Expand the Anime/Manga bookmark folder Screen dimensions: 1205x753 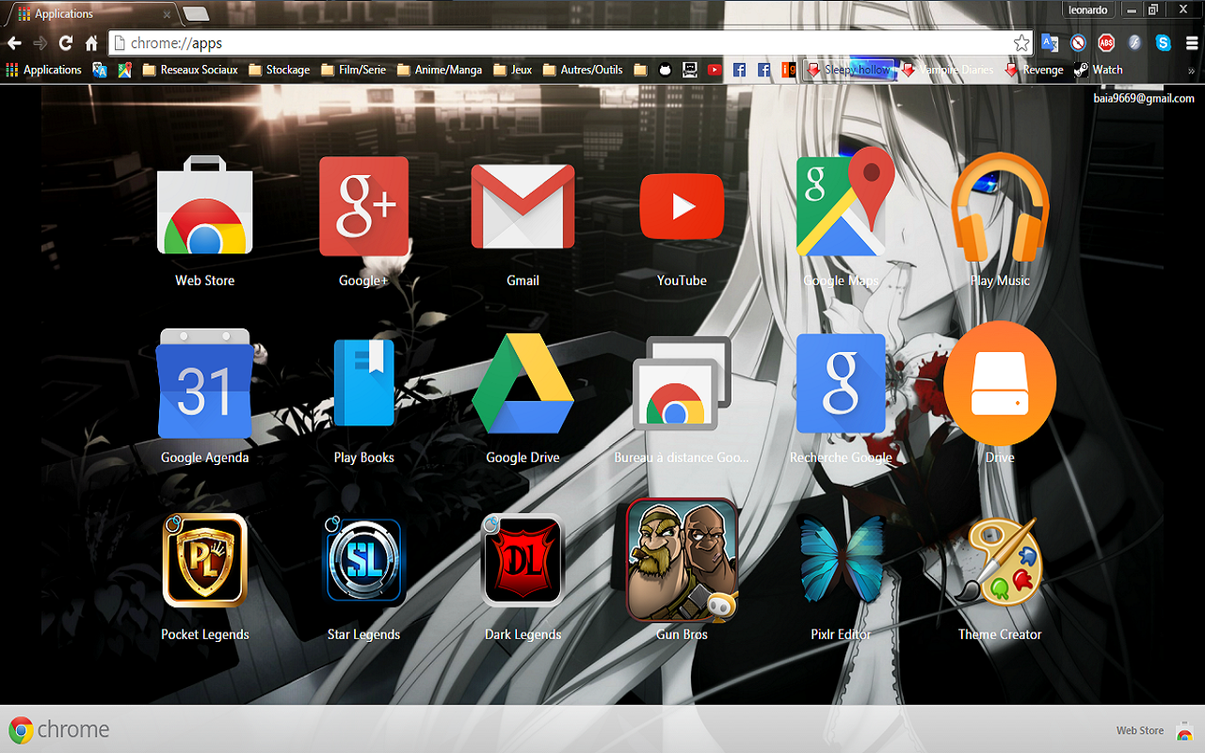click(x=440, y=70)
